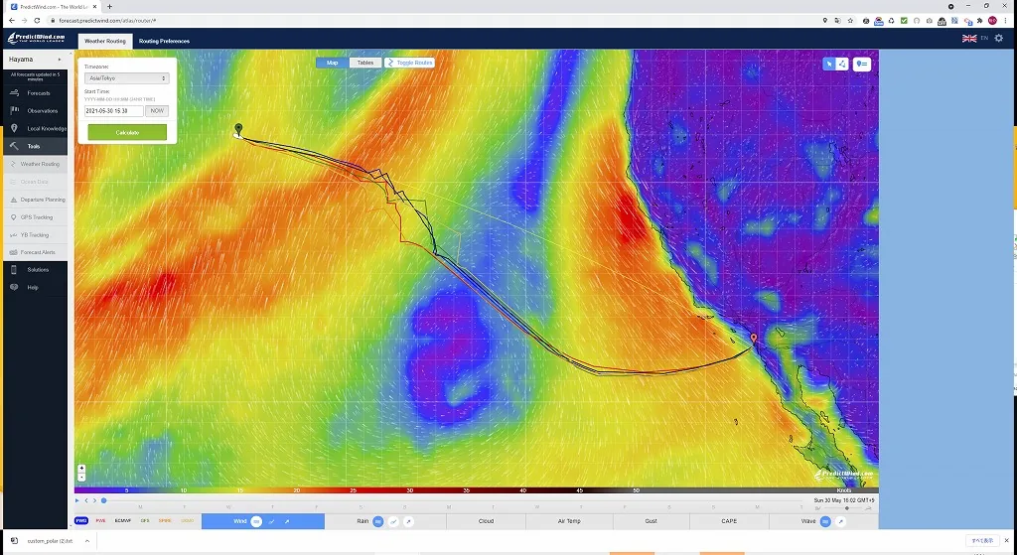Image resolution: width=1017 pixels, height=555 pixels.
Task: Toggle Rain arrows display icon
Action: click(408, 521)
